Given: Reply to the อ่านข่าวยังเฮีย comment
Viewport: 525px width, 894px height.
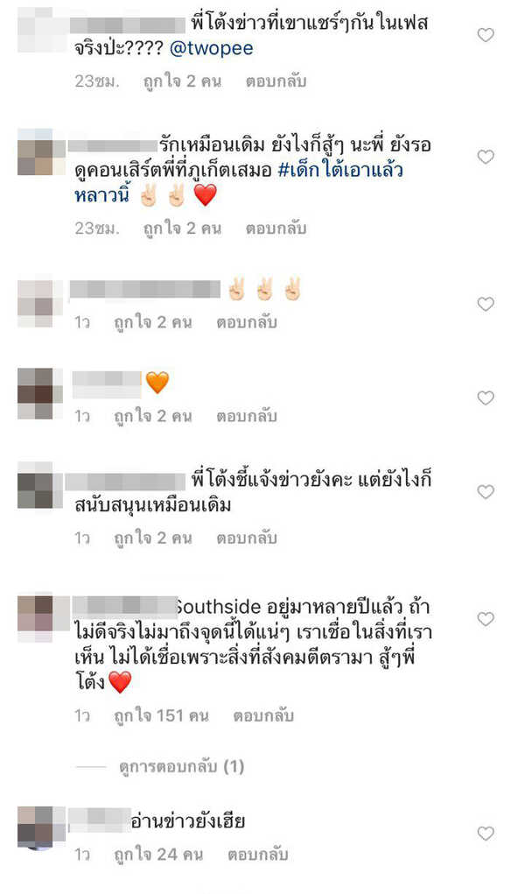Looking at the screenshot, I should pos(257,855).
